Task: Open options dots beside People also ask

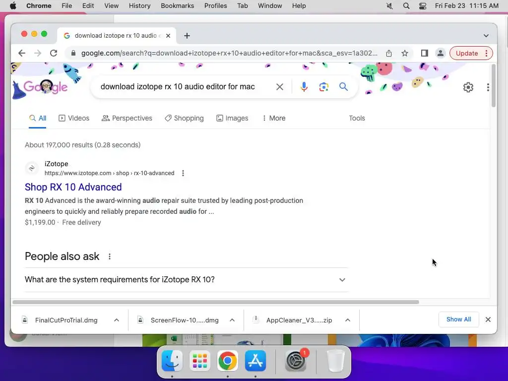Action: (x=110, y=256)
